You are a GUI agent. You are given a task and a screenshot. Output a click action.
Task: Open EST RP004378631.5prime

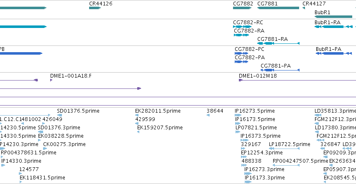point(2,157)
